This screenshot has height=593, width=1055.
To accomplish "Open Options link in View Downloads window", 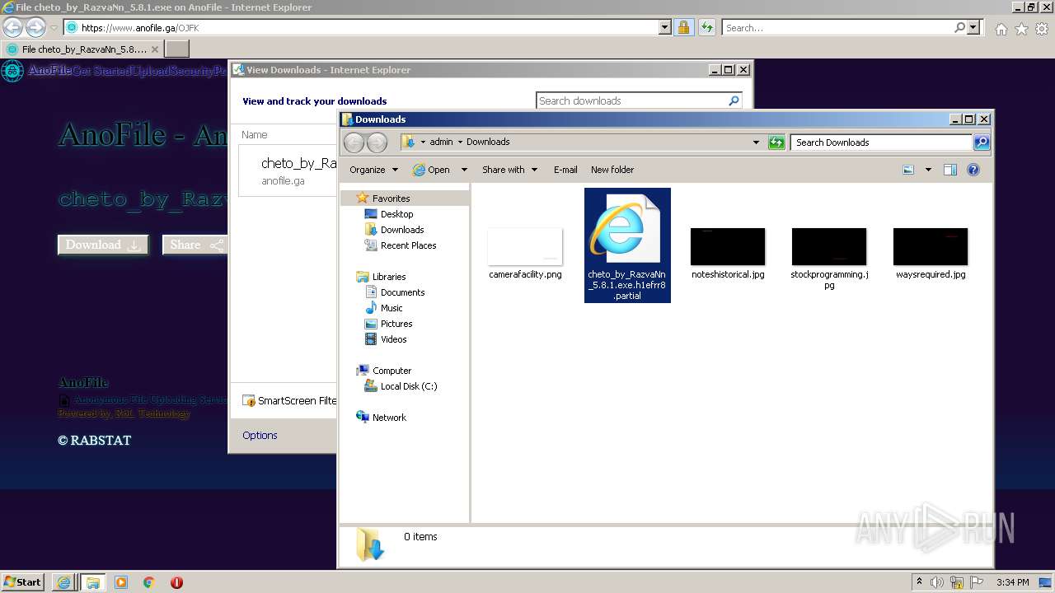I will tap(260, 435).
